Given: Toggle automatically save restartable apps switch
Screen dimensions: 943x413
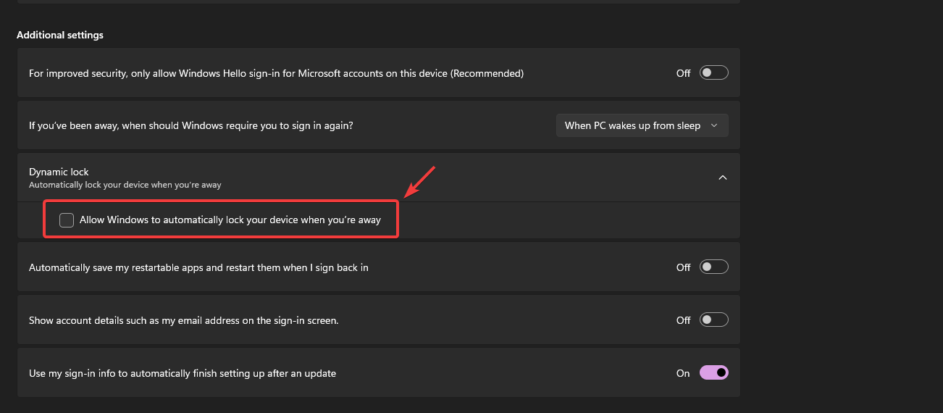Looking at the screenshot, I should 713,267.
